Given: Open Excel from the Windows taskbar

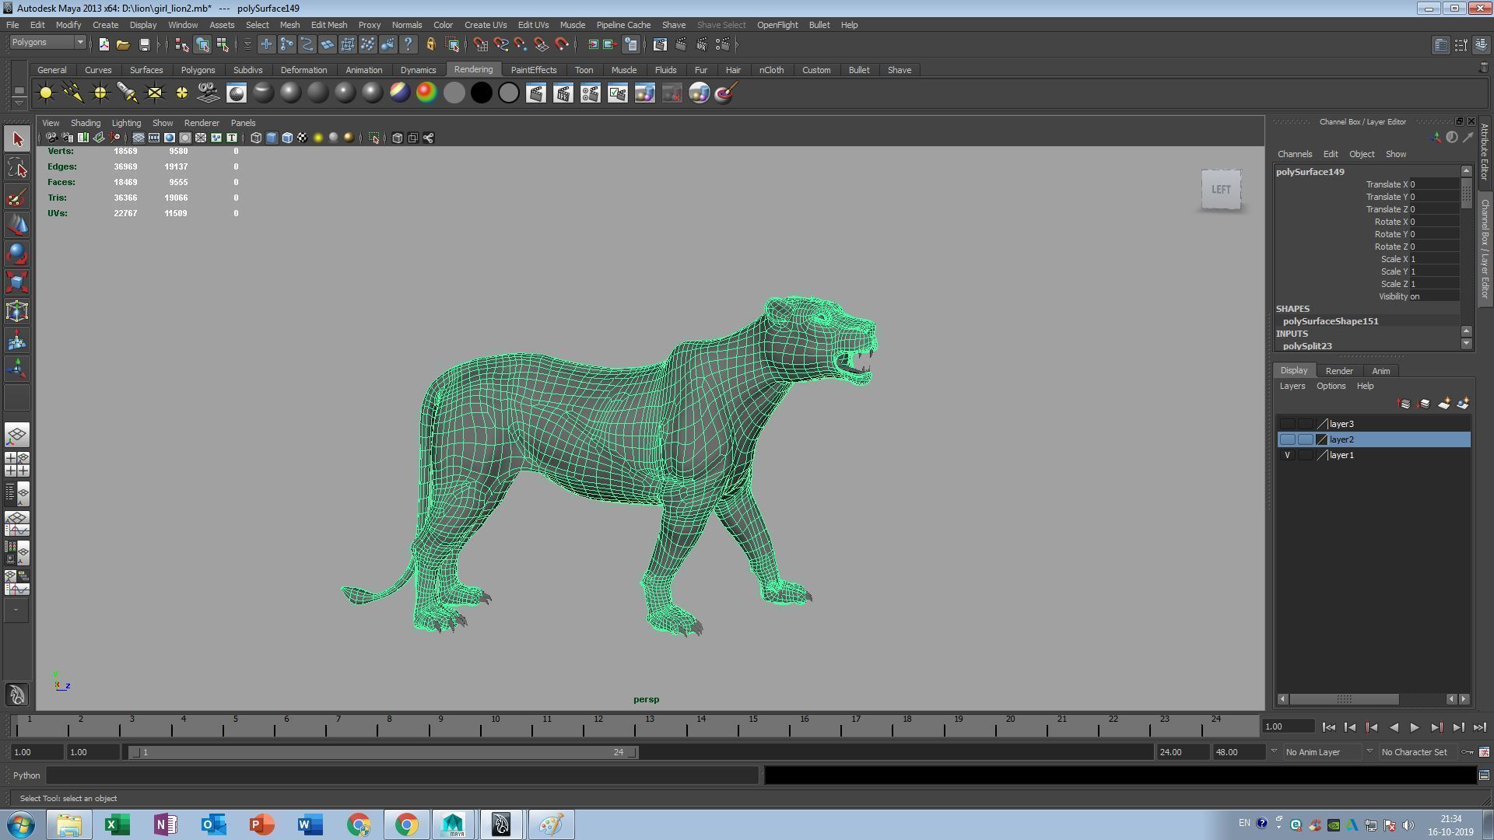Looking at the screenshot, I should point(117,824).
